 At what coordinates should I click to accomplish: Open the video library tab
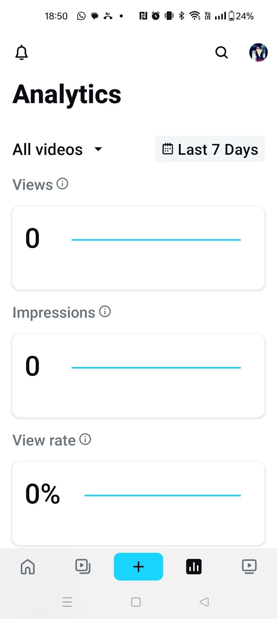tap(83, 567)
